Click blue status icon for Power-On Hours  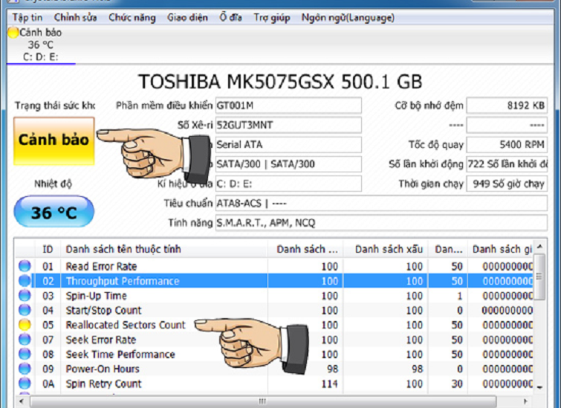[25, 369]
